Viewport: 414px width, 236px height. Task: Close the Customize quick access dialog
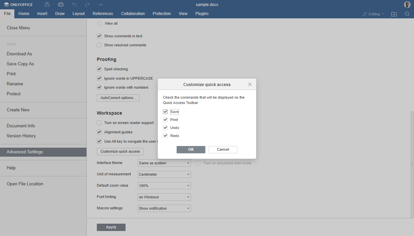coord(250,84)
